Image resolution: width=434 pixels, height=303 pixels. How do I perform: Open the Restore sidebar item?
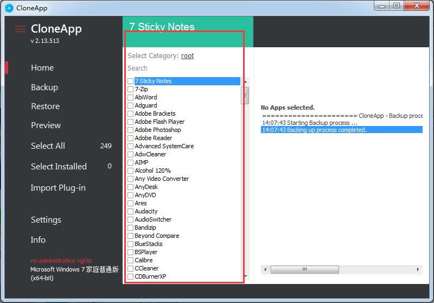46,106
